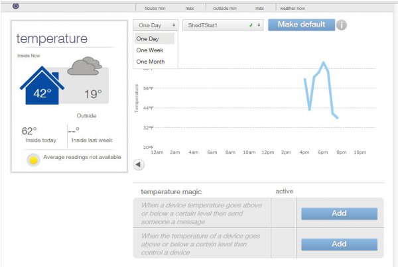This screenshot has height=267, width=398.
Task: Click the temperature magic heading
Action: [x=171, y=191]
